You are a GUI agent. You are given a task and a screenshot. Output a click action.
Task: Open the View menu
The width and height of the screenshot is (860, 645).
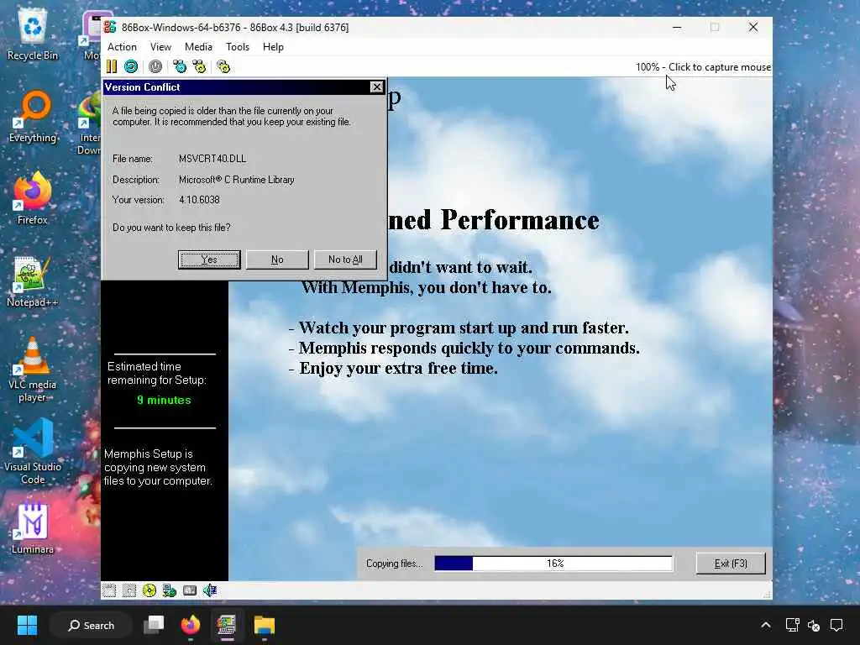tap(160, 47)
